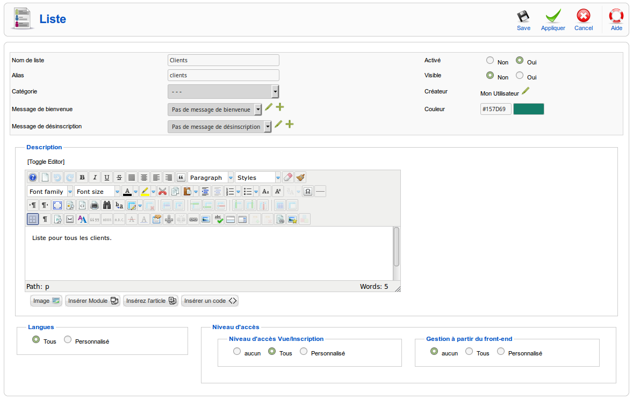The width and height of the screenshot is (633, 400).
Task: Click inside the Nom de liste field
Action: 223,60
